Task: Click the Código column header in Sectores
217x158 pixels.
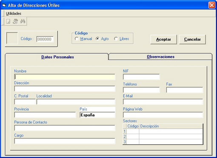Action: [133, 126]
